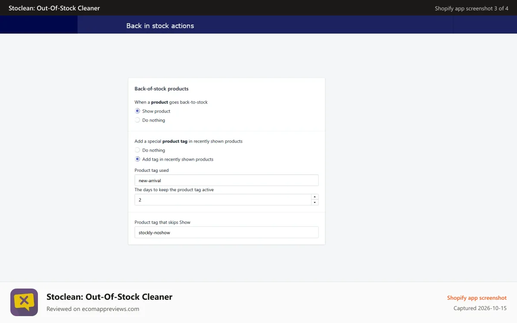Increase days with the up stepper arrow
517x323 pixels.
tap(315, 197)
